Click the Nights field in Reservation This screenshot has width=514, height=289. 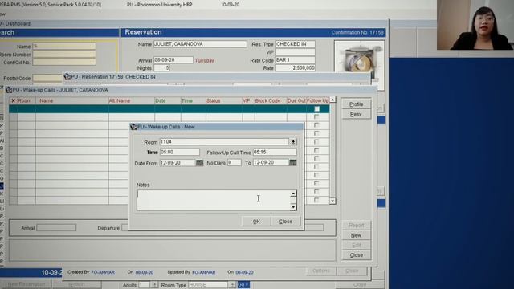162,67
